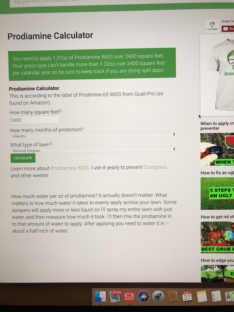
Task: Open Launchpad rocket icon
Action: click(x=158, y=297)
